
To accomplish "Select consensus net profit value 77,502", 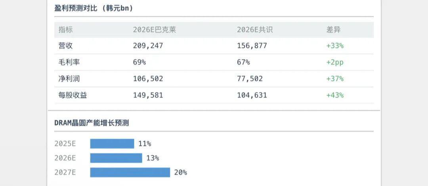I will [250, 79].
